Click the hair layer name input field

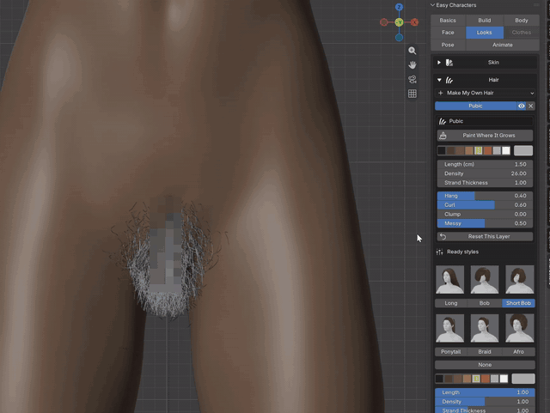point(485,121)
